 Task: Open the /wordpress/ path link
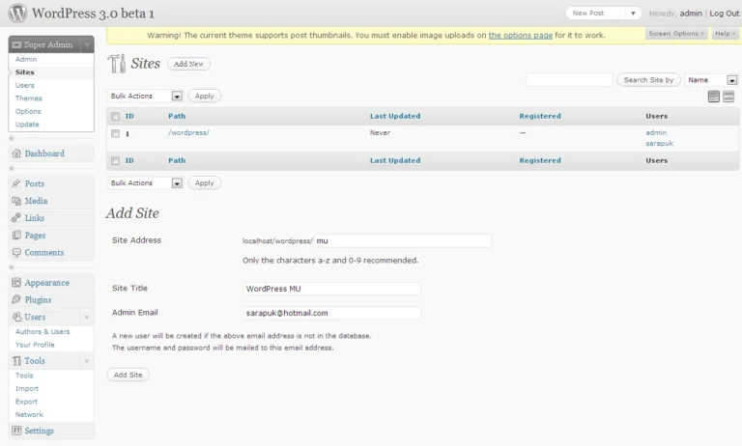(x=188, y=133)
